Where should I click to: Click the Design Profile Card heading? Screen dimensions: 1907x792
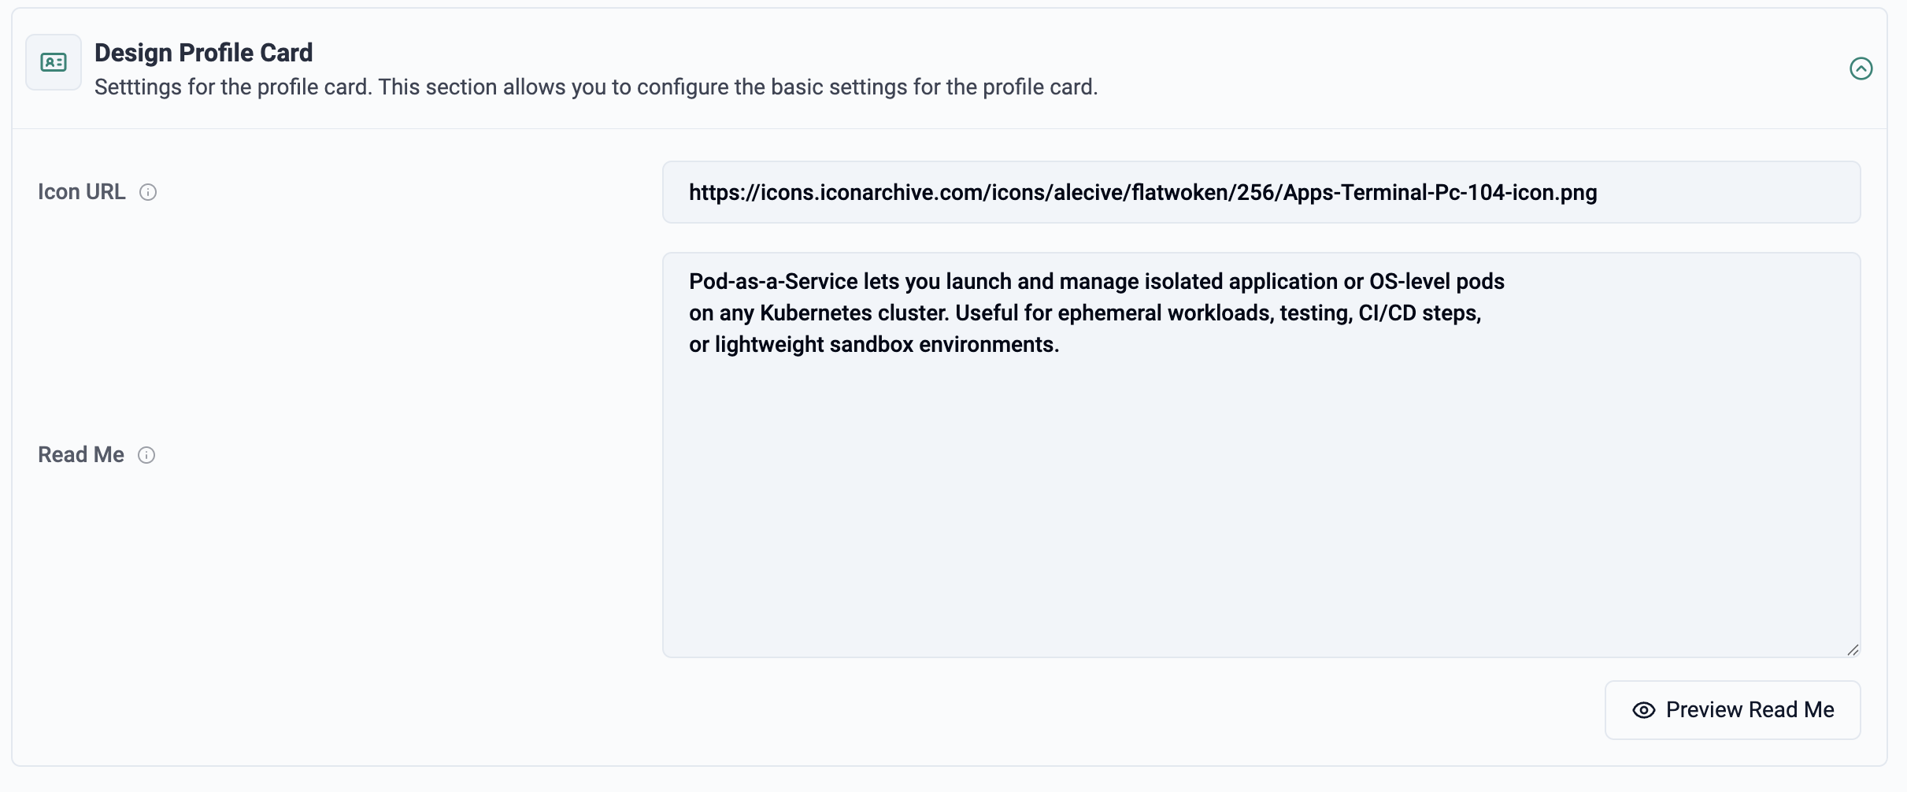coord(203,53)
